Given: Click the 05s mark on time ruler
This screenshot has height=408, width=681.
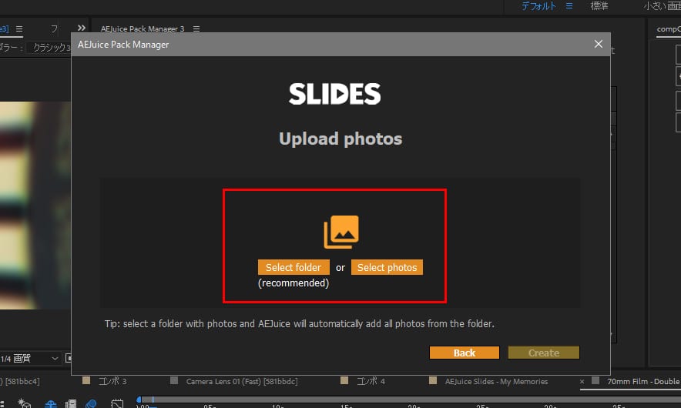Looking at the screenshot, I should [210, 406].
